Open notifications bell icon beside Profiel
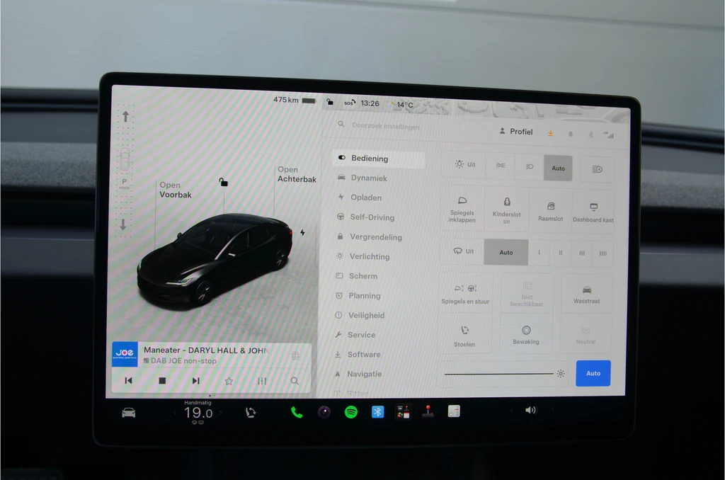This screenshot has width=725, height=480. 571,134
